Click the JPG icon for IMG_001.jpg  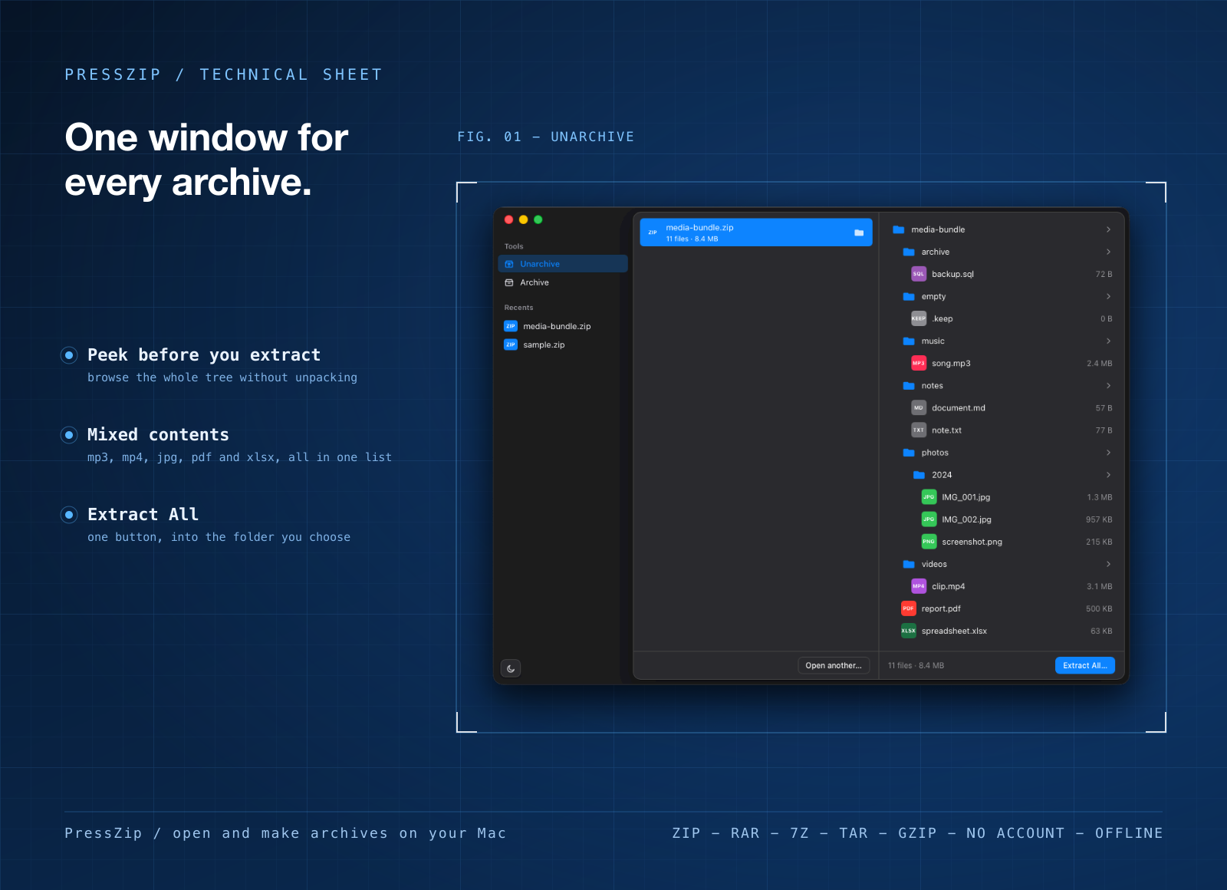[929, 497]
